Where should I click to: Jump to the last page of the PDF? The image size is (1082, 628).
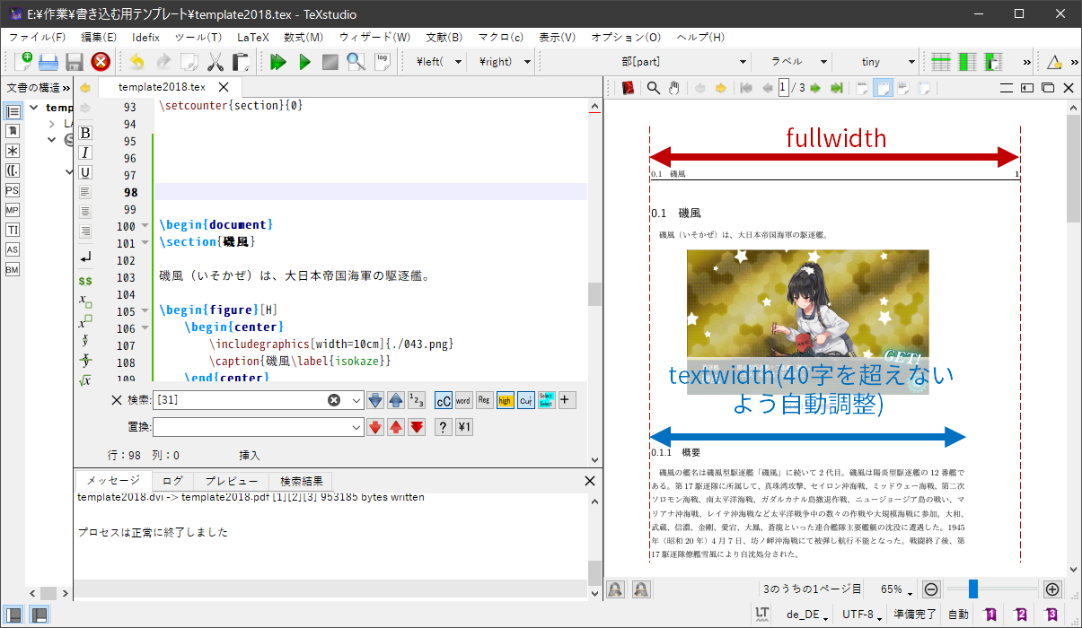click(837, 88)
